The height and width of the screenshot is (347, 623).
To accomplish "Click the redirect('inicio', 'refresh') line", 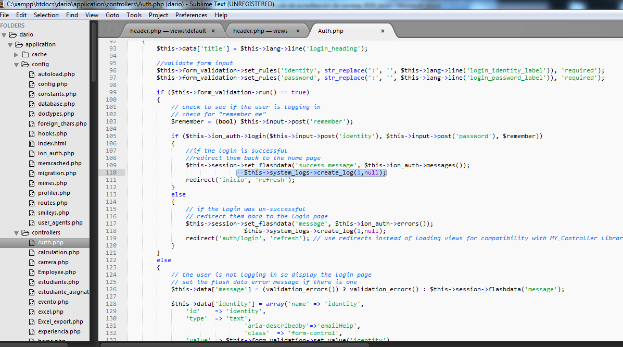I will pyautogui.click(x=240, y=180).
